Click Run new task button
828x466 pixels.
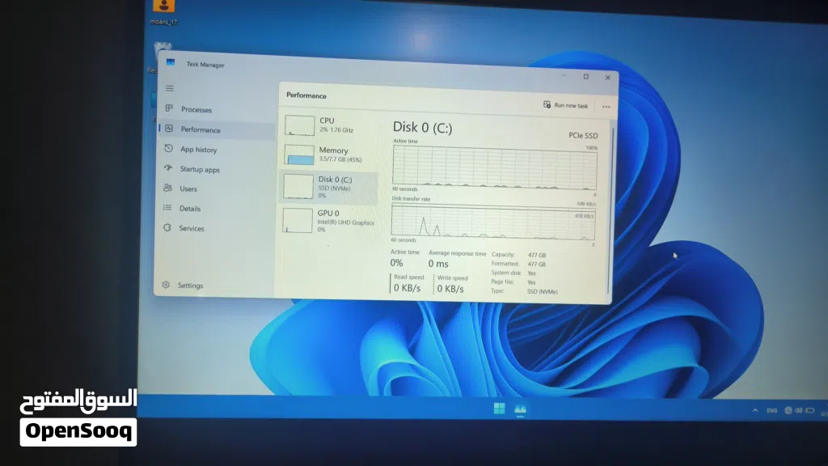click(565, 105)
